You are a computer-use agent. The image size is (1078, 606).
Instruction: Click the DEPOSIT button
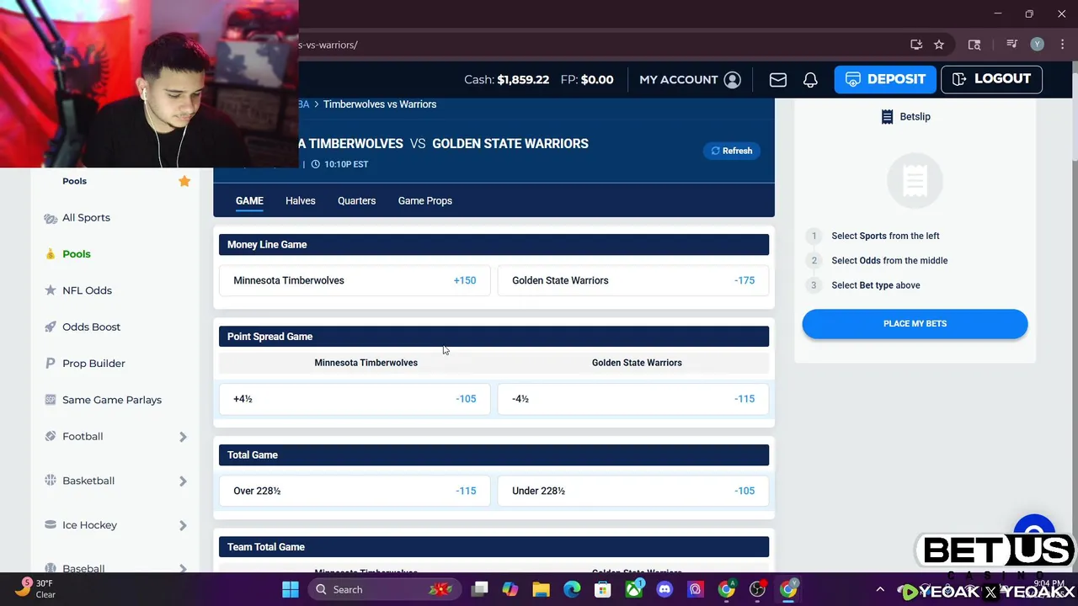click(x=885, y=79)
